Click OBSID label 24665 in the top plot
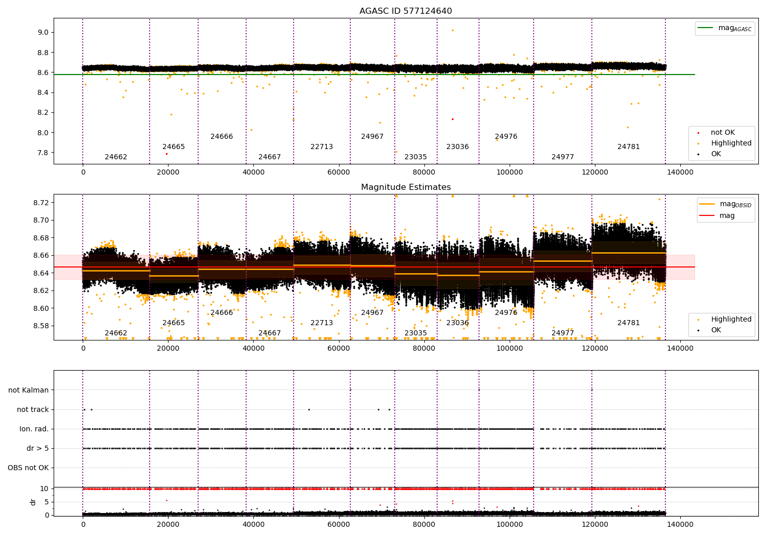The height and width of the screenshot is (536, 766). [174, 147]
